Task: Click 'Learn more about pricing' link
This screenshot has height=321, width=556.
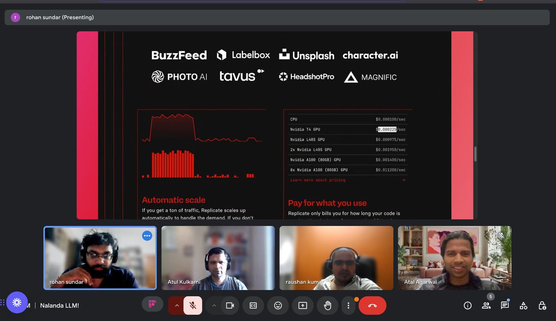Action: [318, 180]
